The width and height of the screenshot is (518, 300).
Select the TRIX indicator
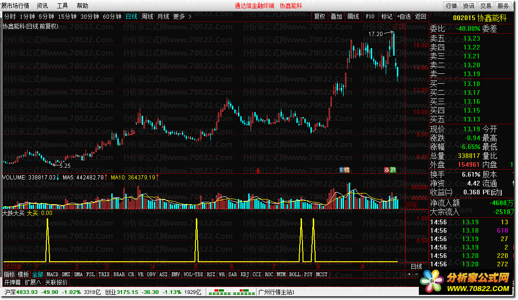tap(104, 274)
